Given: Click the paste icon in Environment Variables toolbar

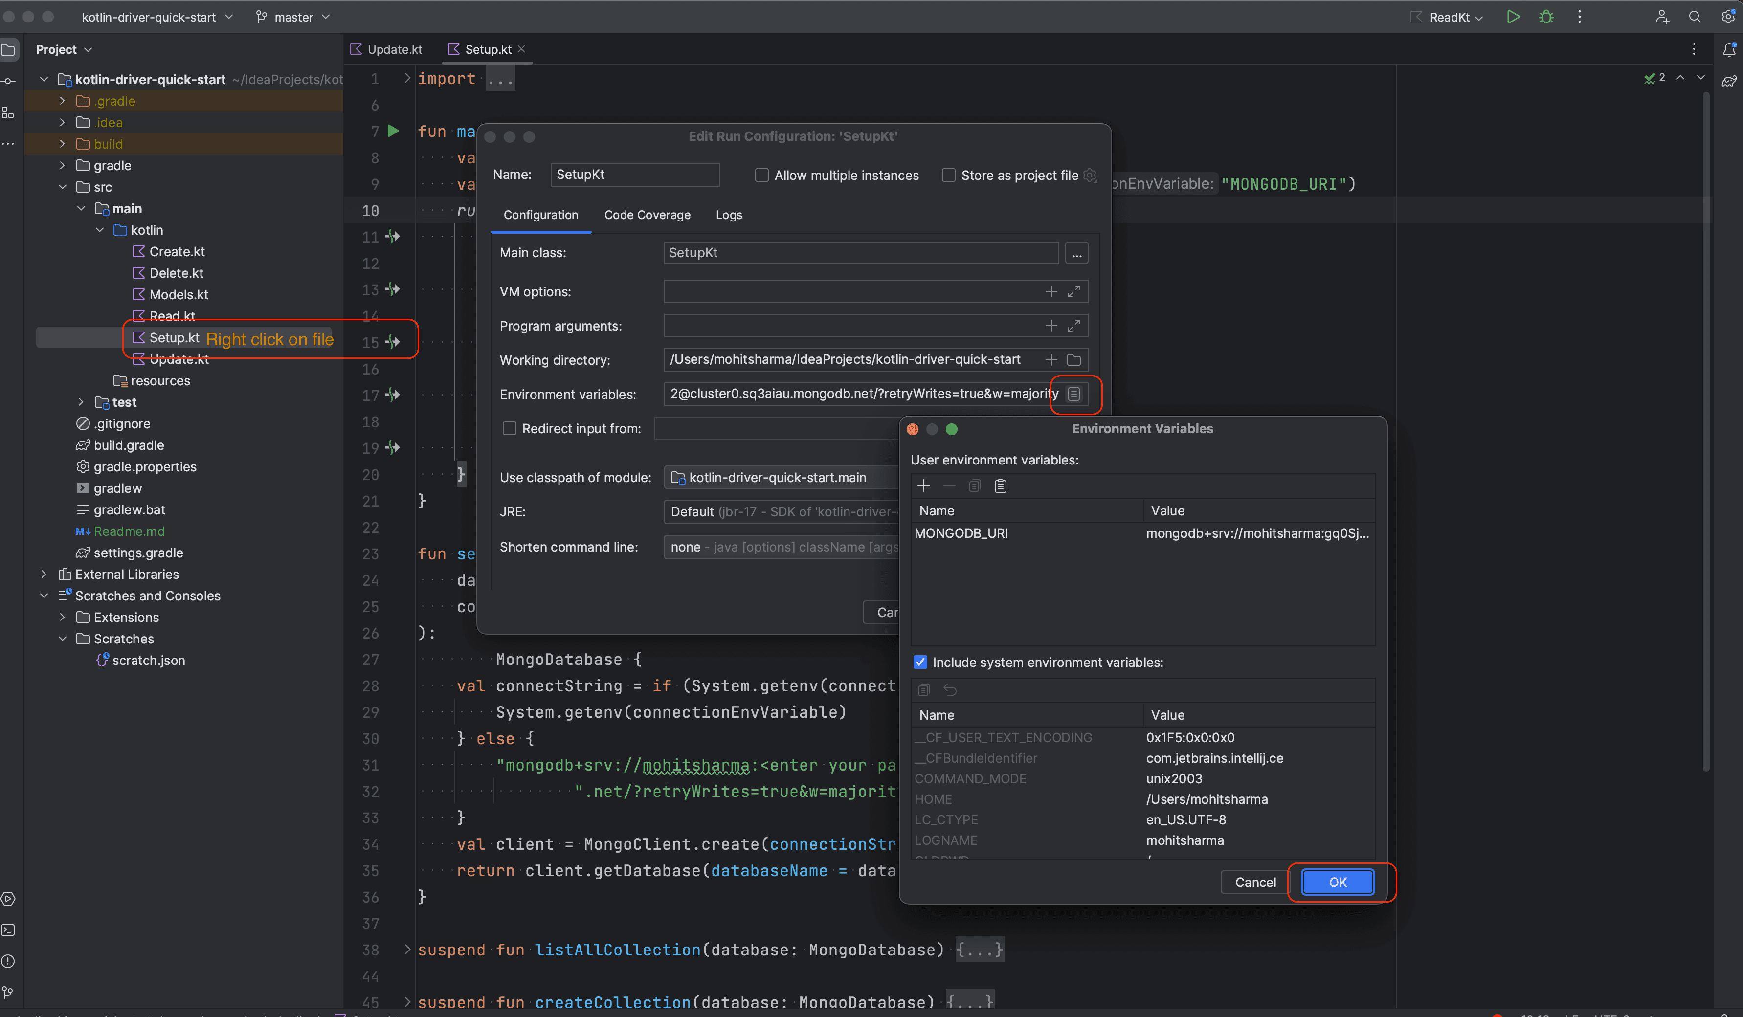Looking at the screenshot, I should pyautogui.click(x=1000, y=486).
